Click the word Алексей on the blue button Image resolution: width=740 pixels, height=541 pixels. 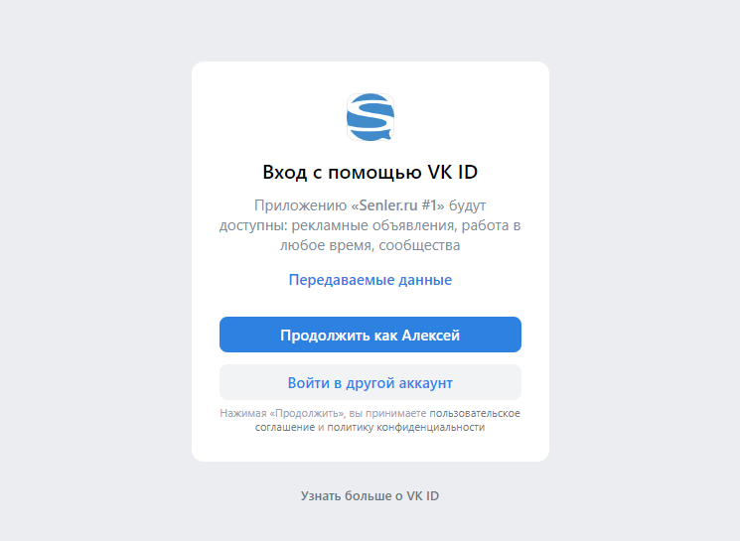pyautogui.click(x=430, y=335)
